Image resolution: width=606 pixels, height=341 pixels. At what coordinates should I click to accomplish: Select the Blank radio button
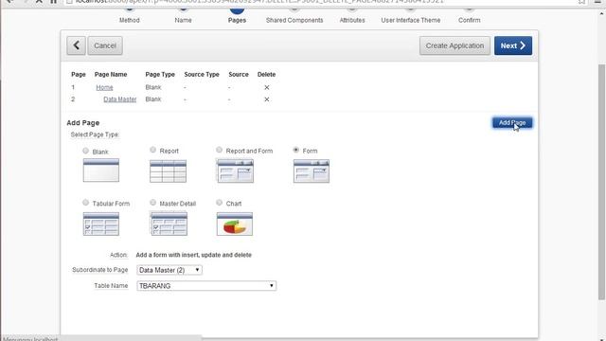click(x=85, y=151)
